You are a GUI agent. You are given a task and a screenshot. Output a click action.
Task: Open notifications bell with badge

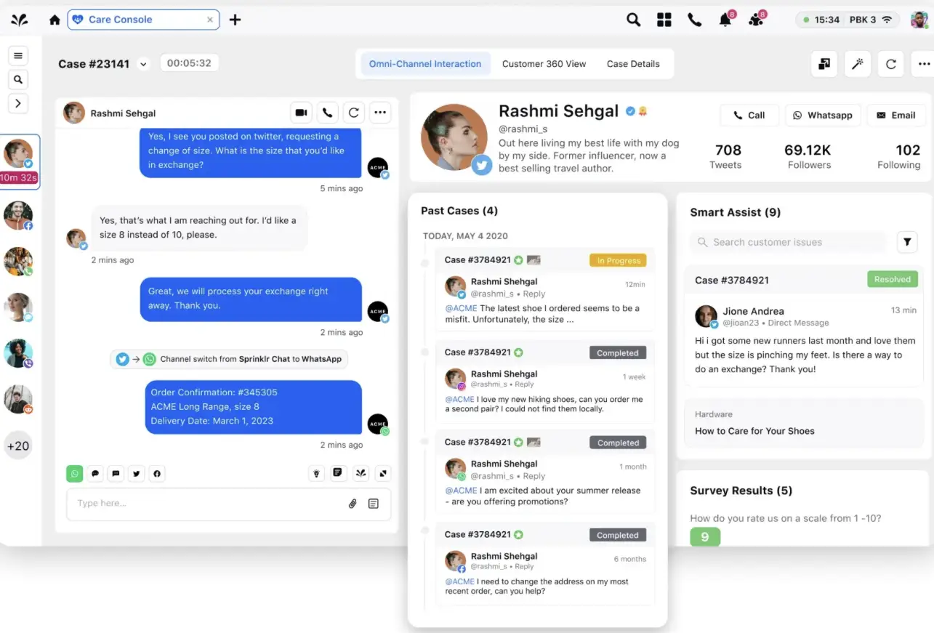tap(726, 19)
